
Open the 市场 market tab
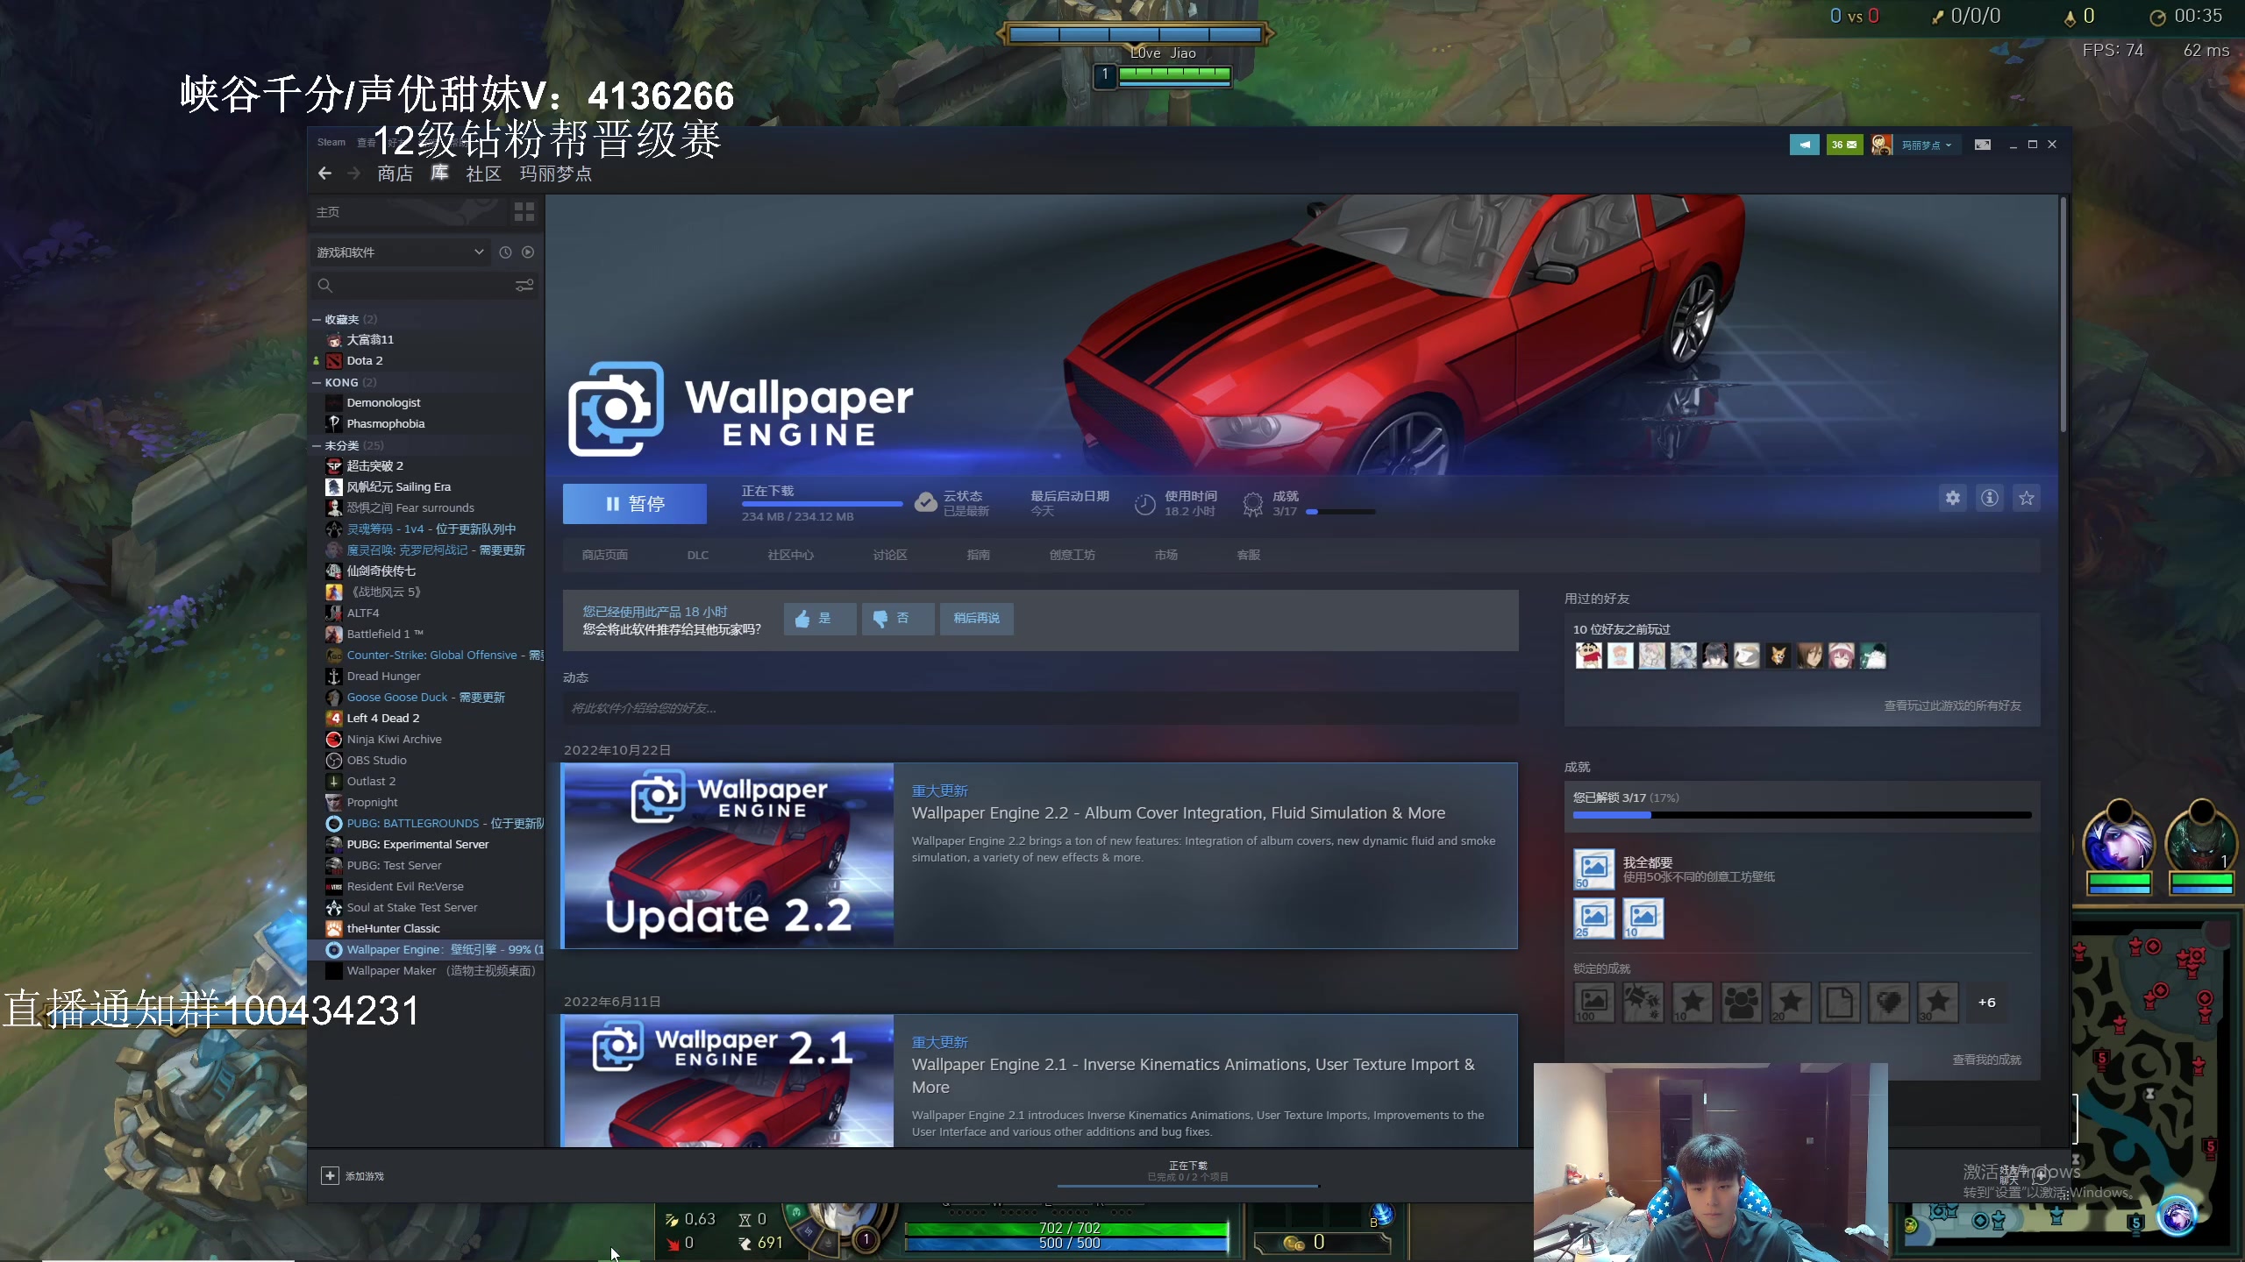[x=1166, y=556]
